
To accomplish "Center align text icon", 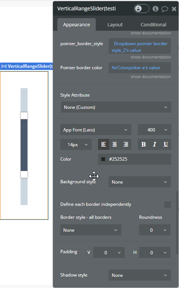I will (x=115, y=144).
